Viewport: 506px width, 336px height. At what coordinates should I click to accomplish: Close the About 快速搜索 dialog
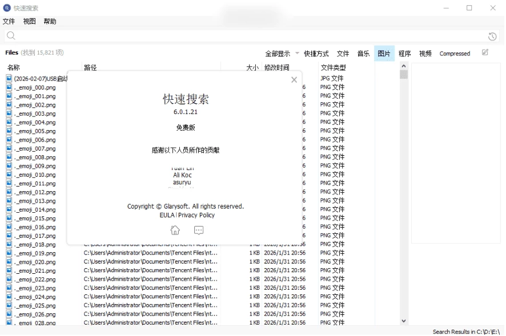click(294, 79)
